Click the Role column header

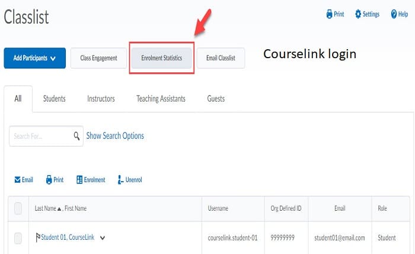382,208
